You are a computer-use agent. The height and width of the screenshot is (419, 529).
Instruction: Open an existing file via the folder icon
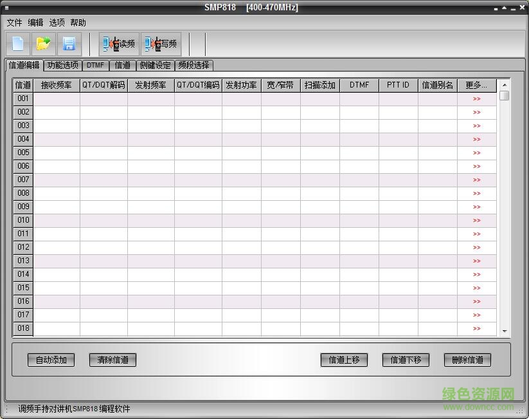pyautogui.click(x=44, y=43)
